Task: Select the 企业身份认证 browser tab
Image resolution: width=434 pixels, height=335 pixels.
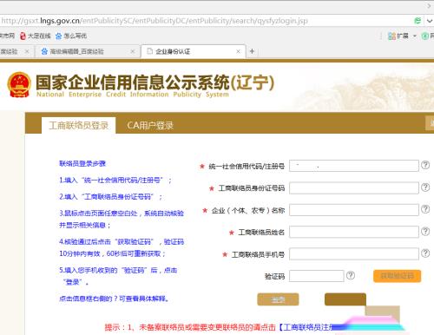Action: coord(194,51)
